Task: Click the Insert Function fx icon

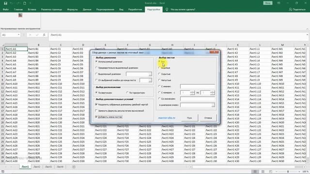Action: click(44, 35)
